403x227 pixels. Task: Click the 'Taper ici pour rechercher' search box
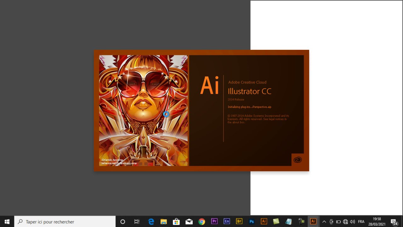[x=65, y=222]
